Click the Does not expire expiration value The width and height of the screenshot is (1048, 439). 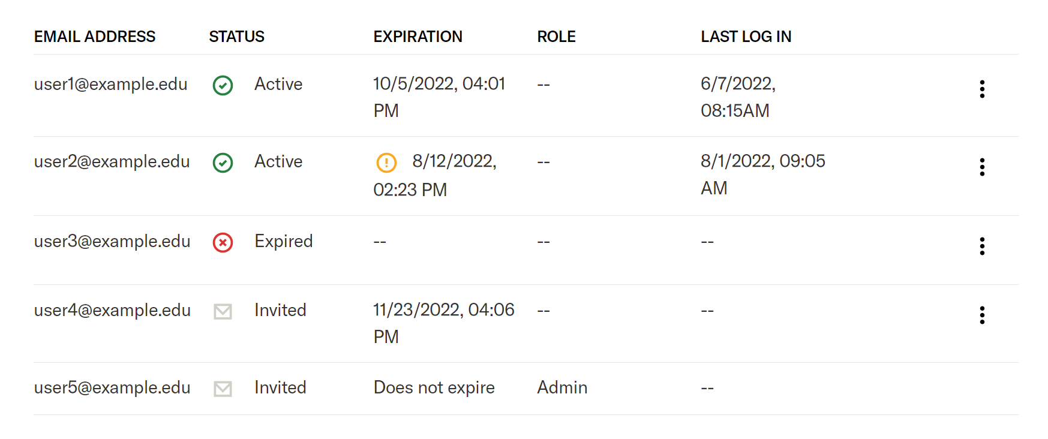point(434,387)
